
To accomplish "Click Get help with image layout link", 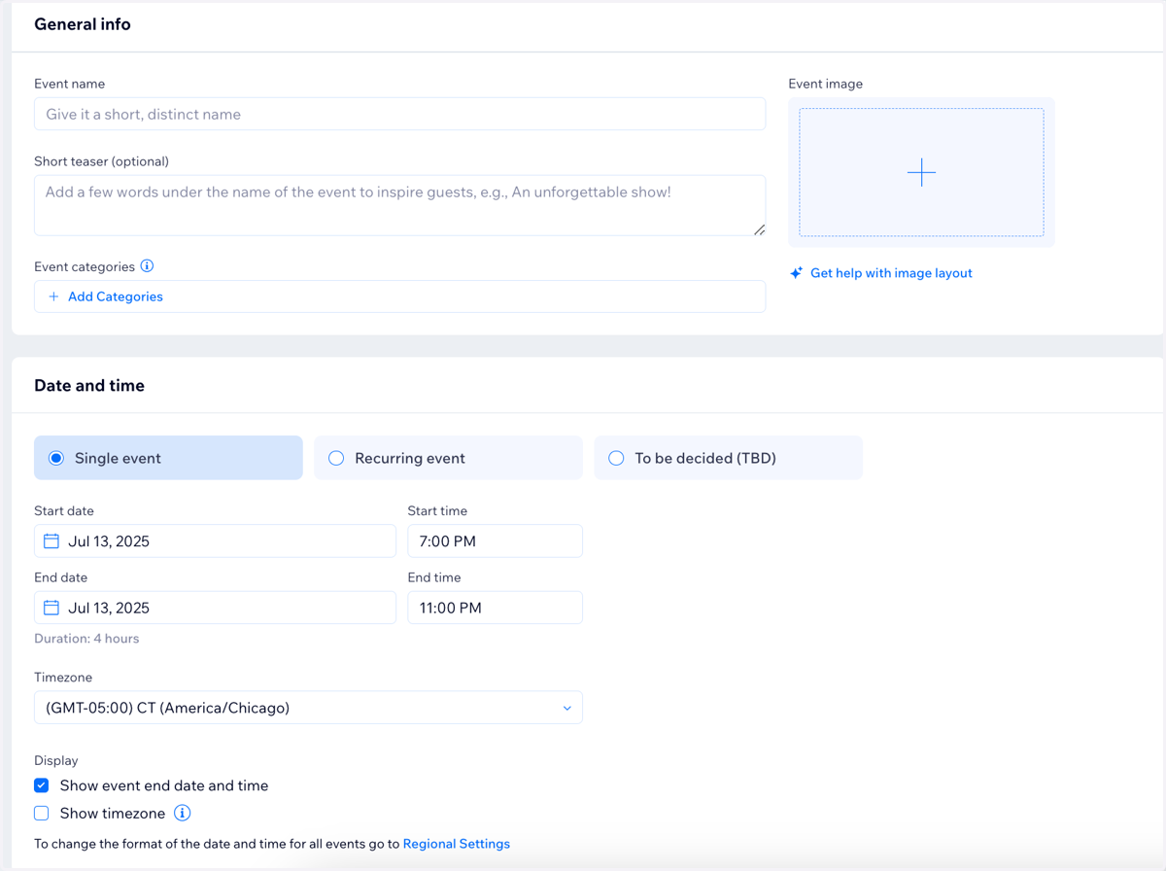I will point(891,273).
